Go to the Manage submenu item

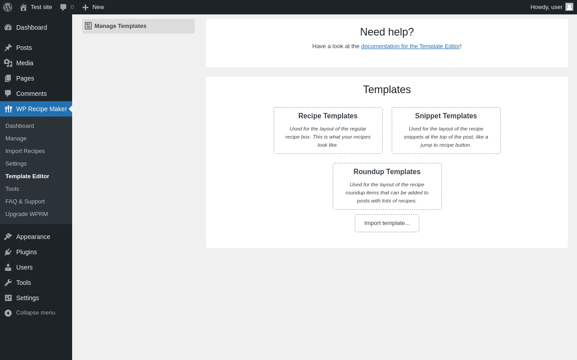36,139
